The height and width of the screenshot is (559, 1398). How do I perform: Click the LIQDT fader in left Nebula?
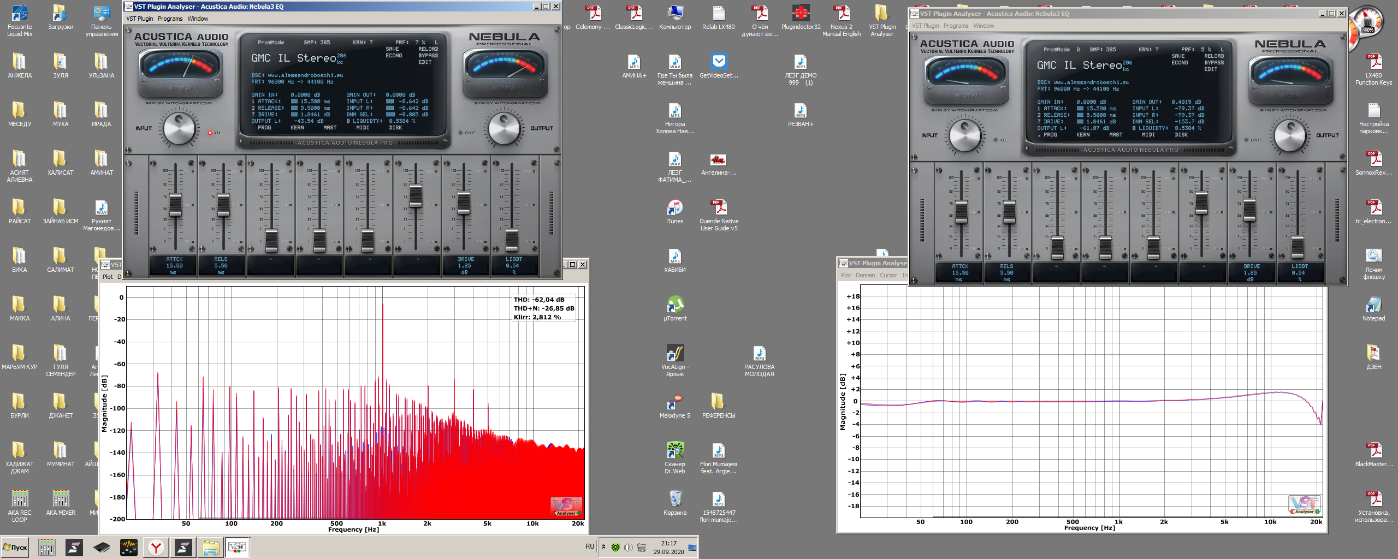[512, 240]
